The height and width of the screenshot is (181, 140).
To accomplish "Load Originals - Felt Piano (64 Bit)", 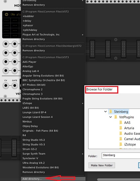I will 53,131.
